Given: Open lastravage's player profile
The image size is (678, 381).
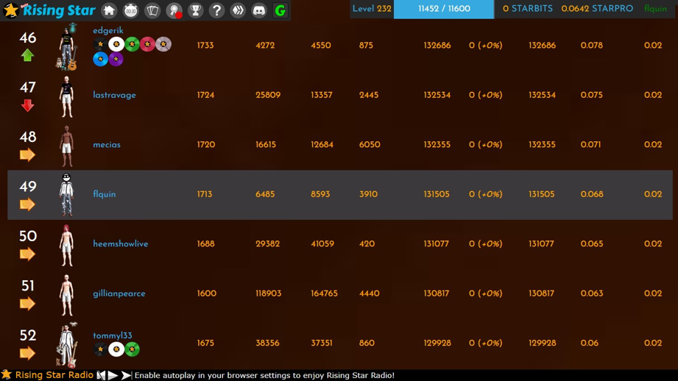Looking at the screenshot, I should pyautogui.click(x=114, y=95).
